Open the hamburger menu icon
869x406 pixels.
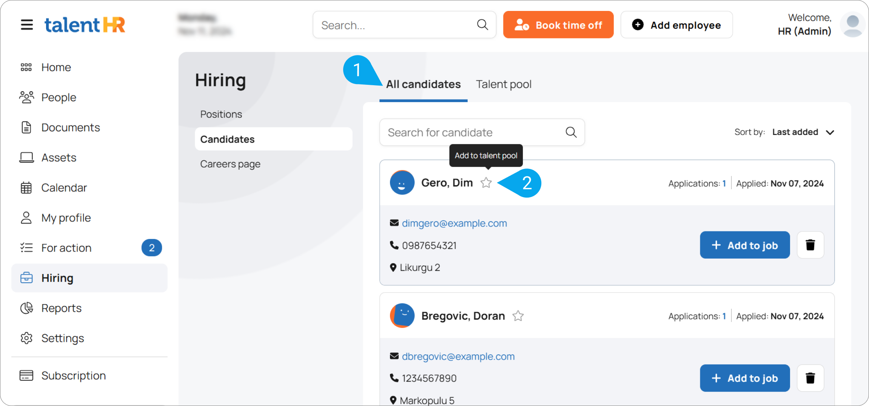pyautogui.click(x=27, y=25)
